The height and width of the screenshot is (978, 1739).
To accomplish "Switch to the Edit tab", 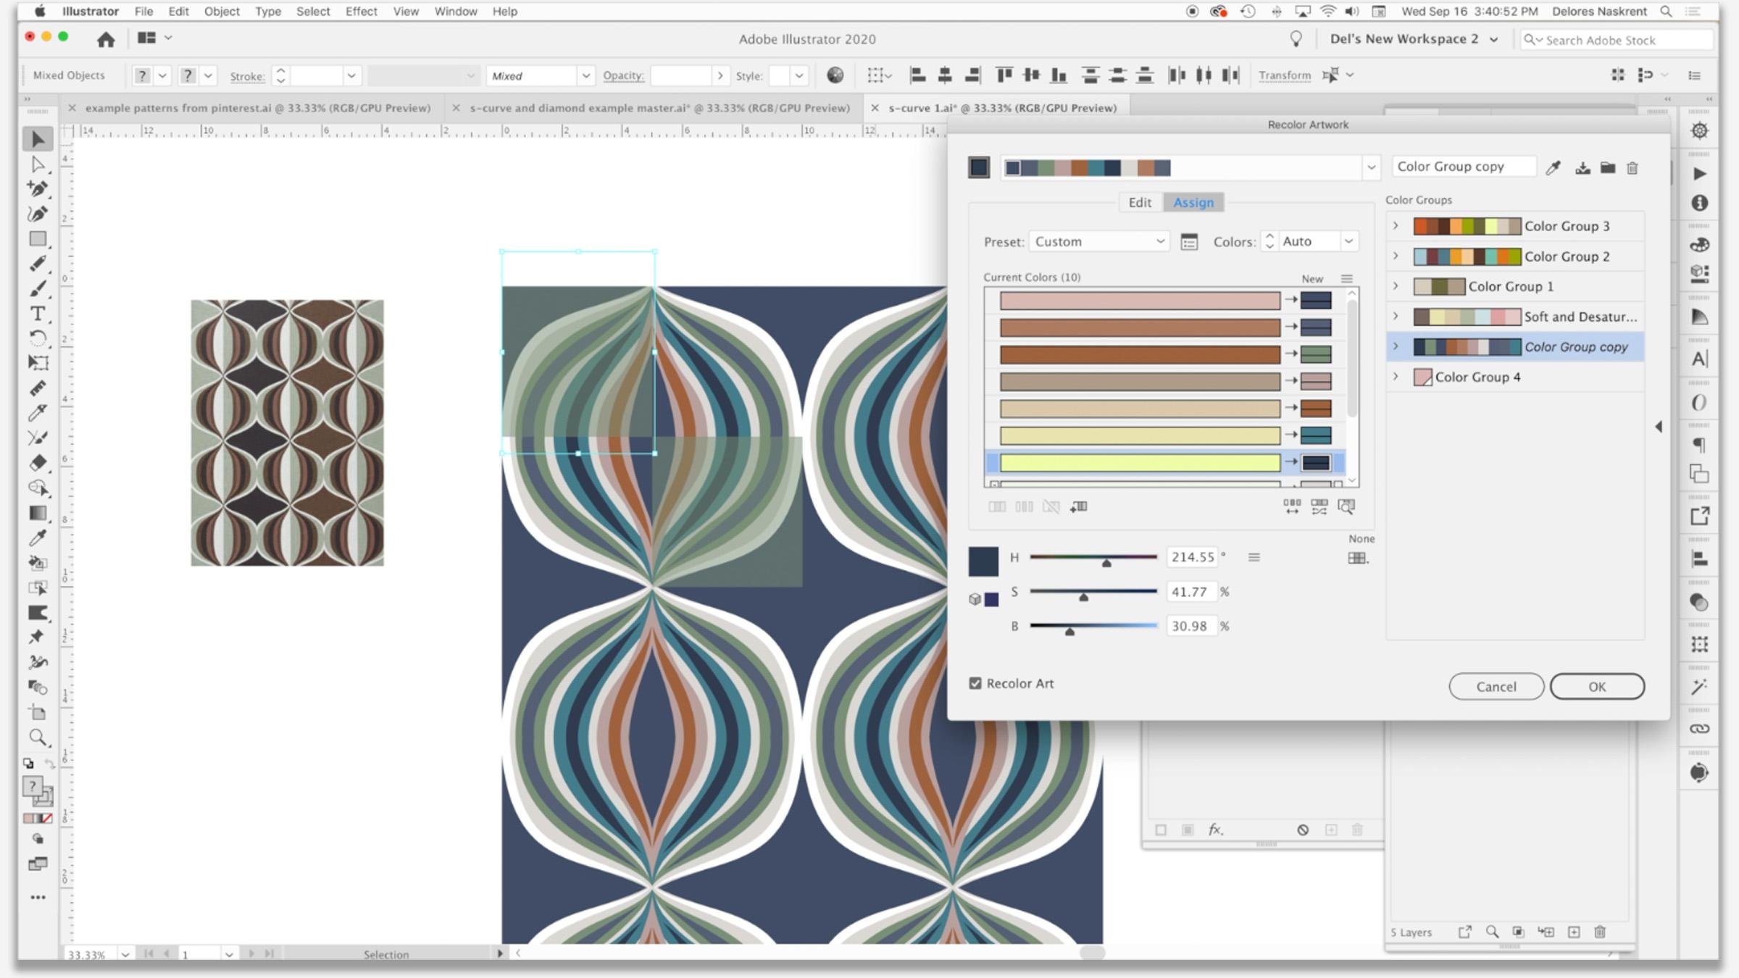I will click(1139, 203).
